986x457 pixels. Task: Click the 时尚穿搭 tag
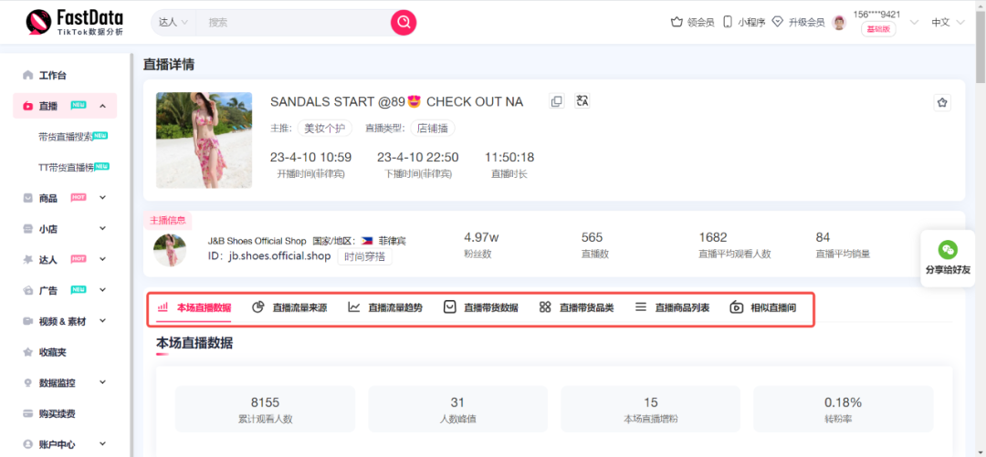[364, 256]
